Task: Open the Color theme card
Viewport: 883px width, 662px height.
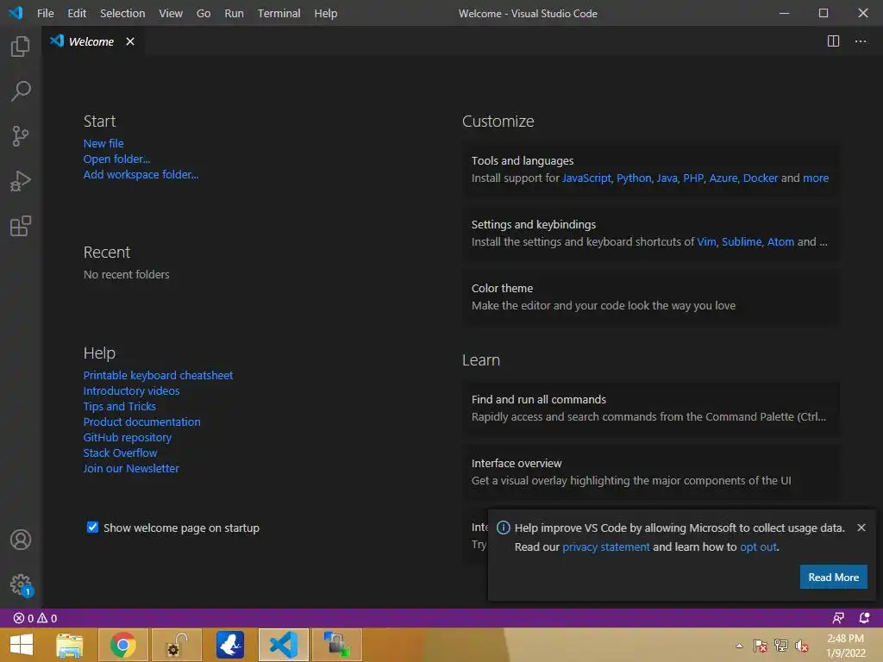Action: (652, 297)
